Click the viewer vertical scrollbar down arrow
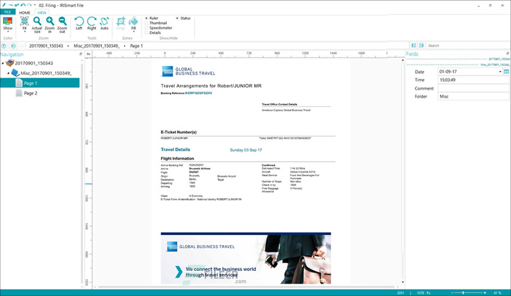Viewport: 511px width, 296px height. [x=403, y=282]
